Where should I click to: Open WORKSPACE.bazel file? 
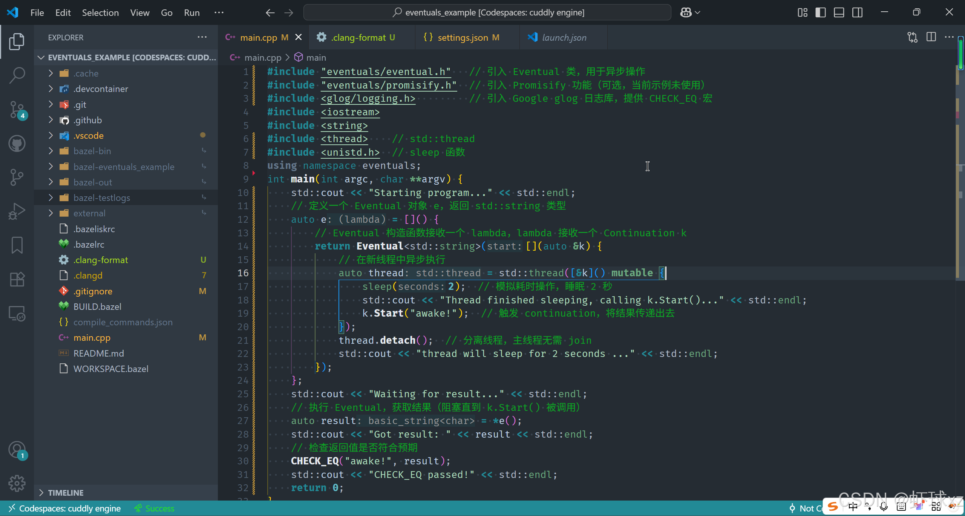126,369
